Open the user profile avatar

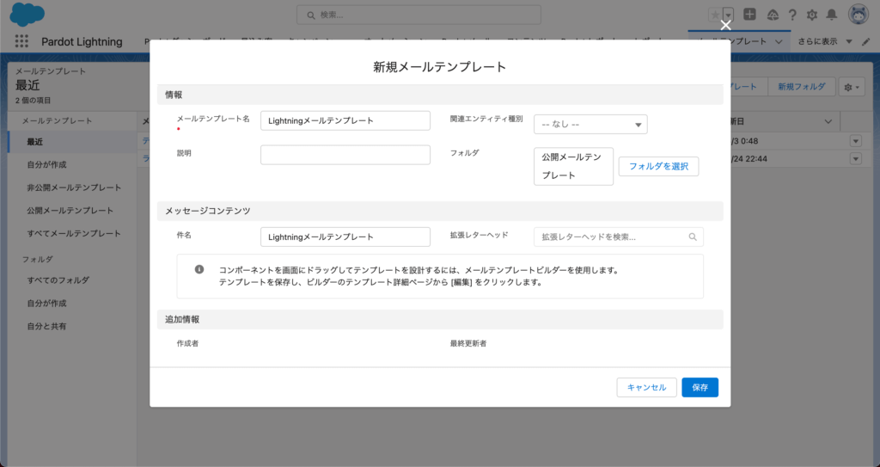859,15
